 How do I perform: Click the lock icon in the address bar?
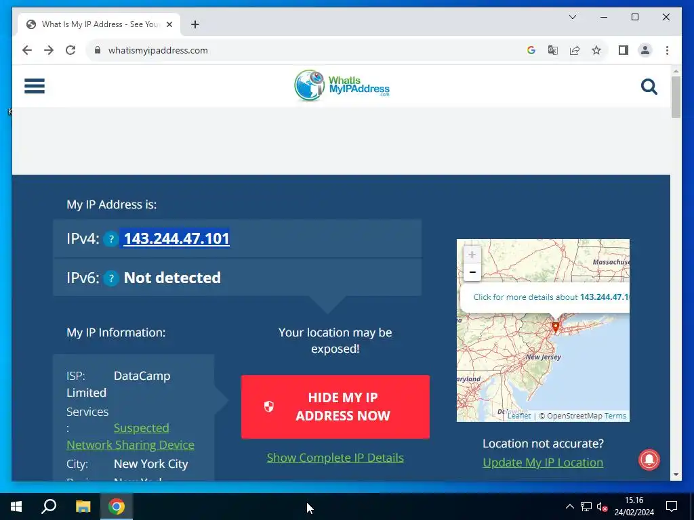coord(98,50)
